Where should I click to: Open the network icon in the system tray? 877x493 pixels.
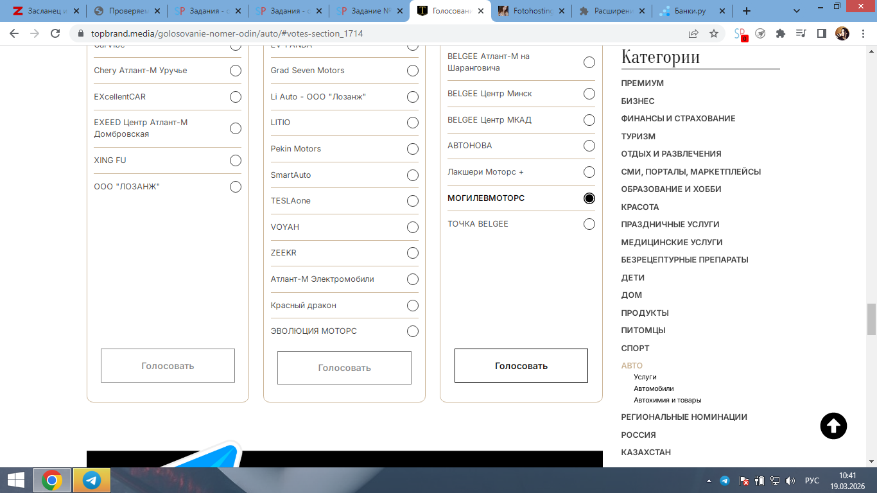click(775, 480)
